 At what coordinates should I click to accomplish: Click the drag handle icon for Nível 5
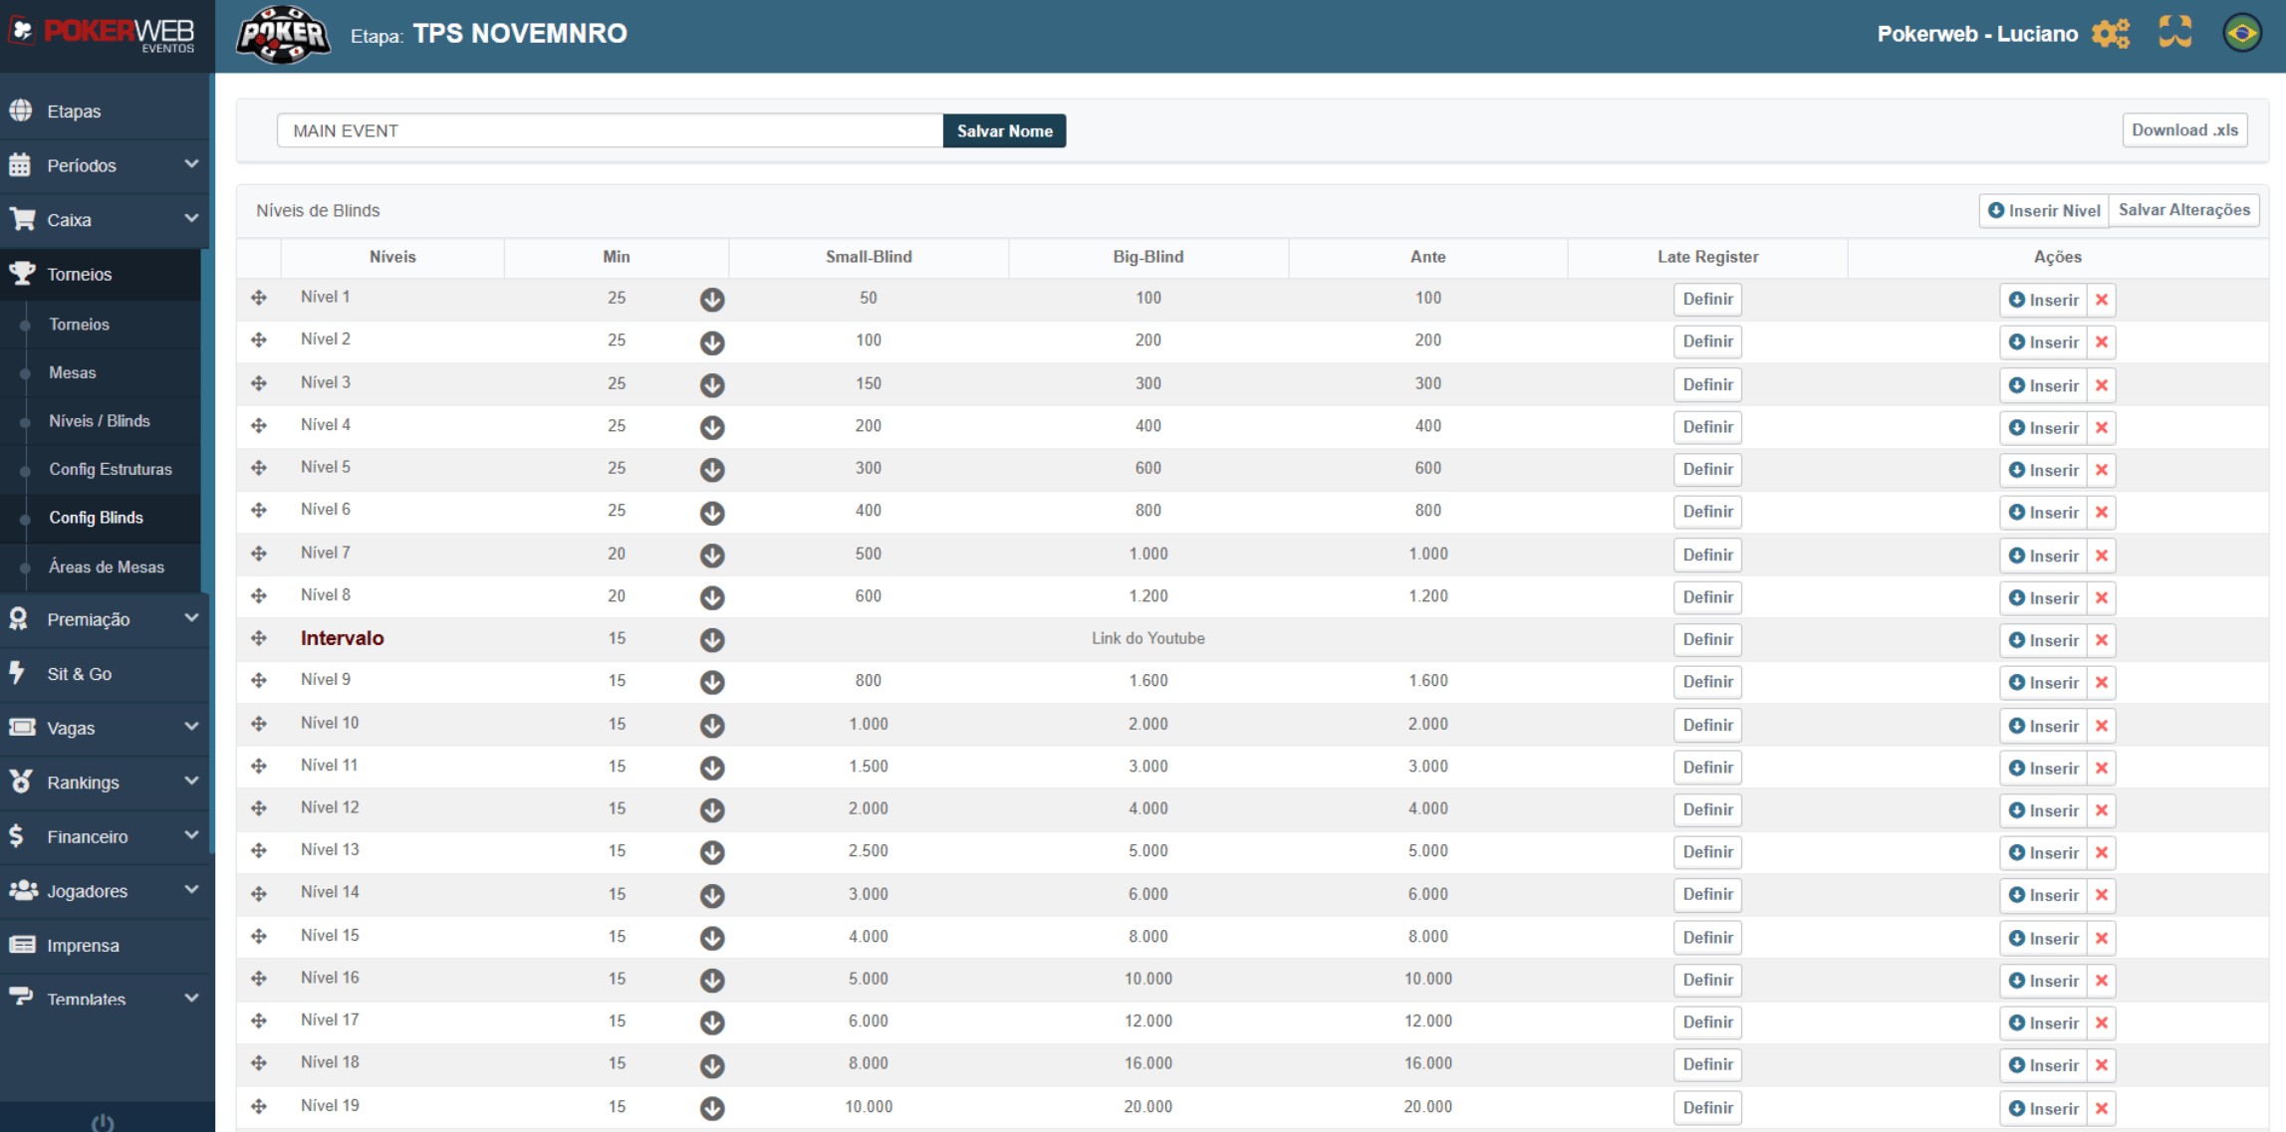click(259, 468)
